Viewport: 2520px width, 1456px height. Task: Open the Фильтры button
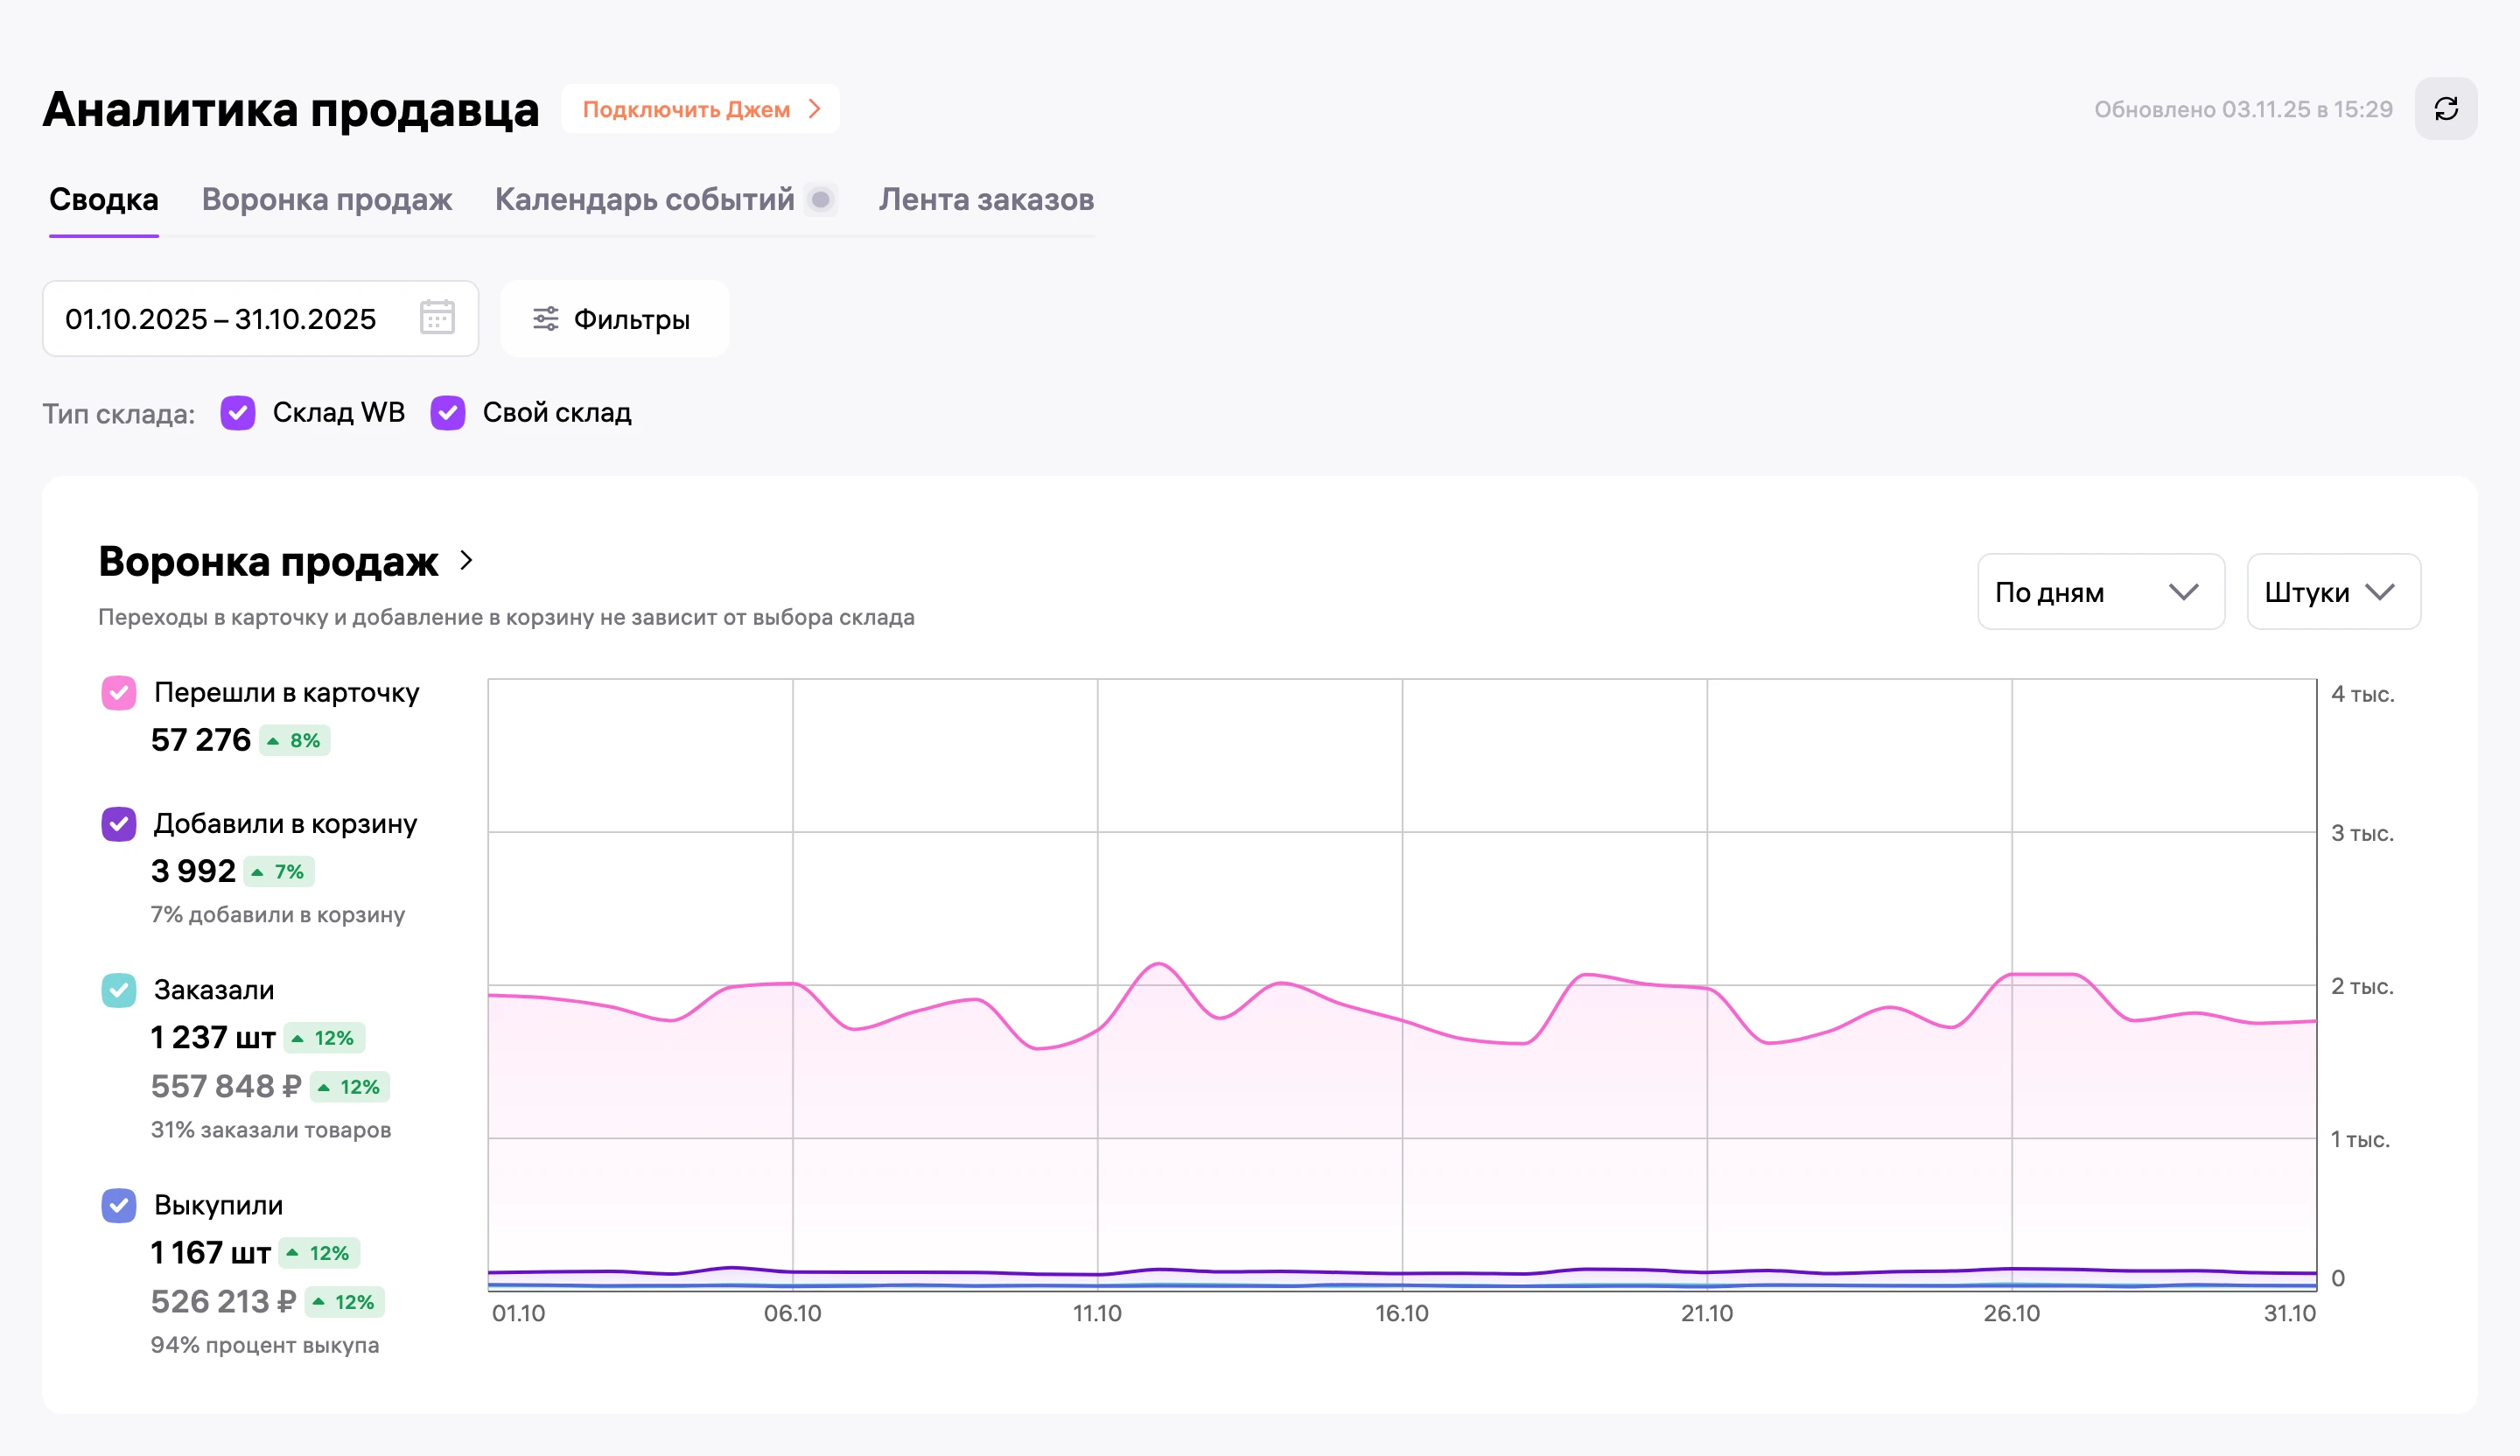point(615,319)
